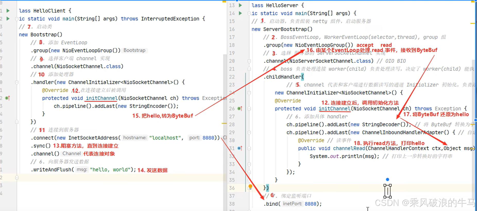Collapse HelloClient main method fold marker
Image resolution: width=477 pixels, height=211 pixels.
point(17,19)
